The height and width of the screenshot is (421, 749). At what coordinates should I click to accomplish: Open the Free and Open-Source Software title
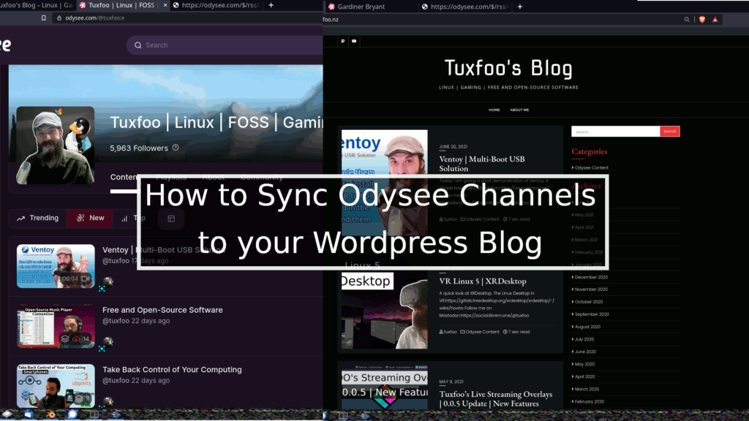coord(162,310)
